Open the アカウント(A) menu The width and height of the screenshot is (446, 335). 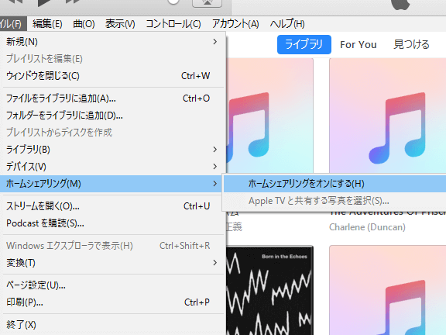pos(235,23)
